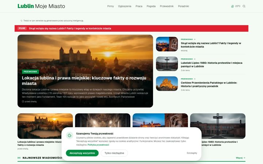The width and height of the screenshot is (263, 164).
Task: Open sidebar article 'Skąd wzięła się nazwa Lublin?'
Action: (x=211, y=45)
